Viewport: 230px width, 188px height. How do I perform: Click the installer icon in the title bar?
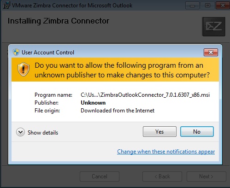click(6, 5)
